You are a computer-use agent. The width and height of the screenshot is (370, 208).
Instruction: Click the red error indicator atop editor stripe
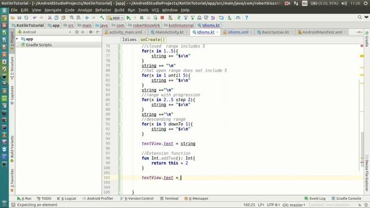point(362,46)
